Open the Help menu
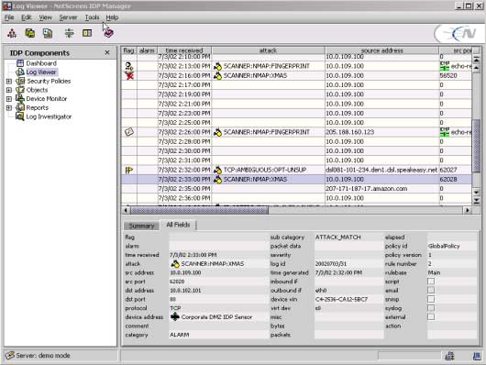Screen dimensions: 486x365 112,17
